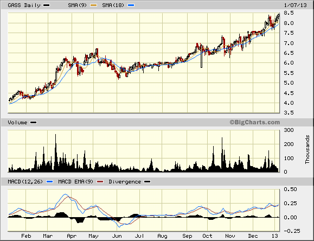Click the orange SMA(9) legend swatch
The width and height of the screenshot is (314, 241).
pyautogui.click(x=93, y=5)
